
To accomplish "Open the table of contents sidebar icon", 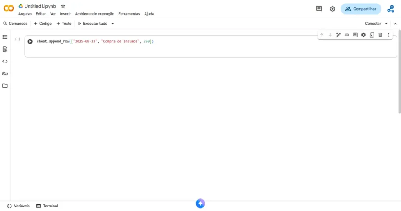I will 5,37.
